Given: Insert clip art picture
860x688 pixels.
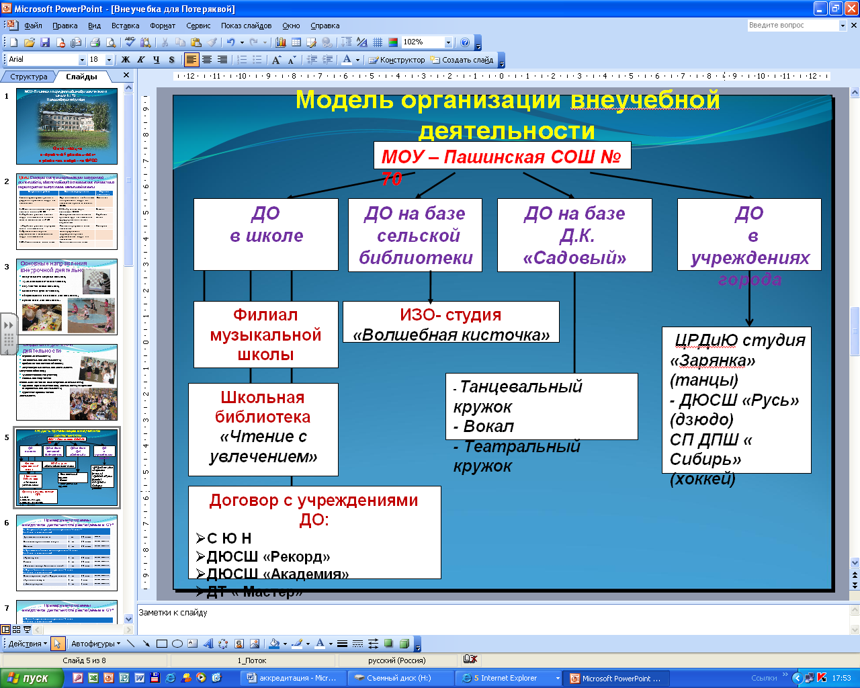Looking at the screenshot, I should (239, 644).
